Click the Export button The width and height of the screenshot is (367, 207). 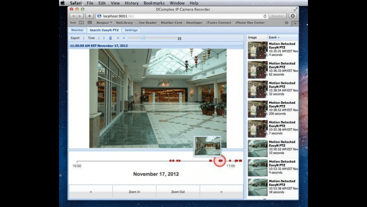[75, 38]
